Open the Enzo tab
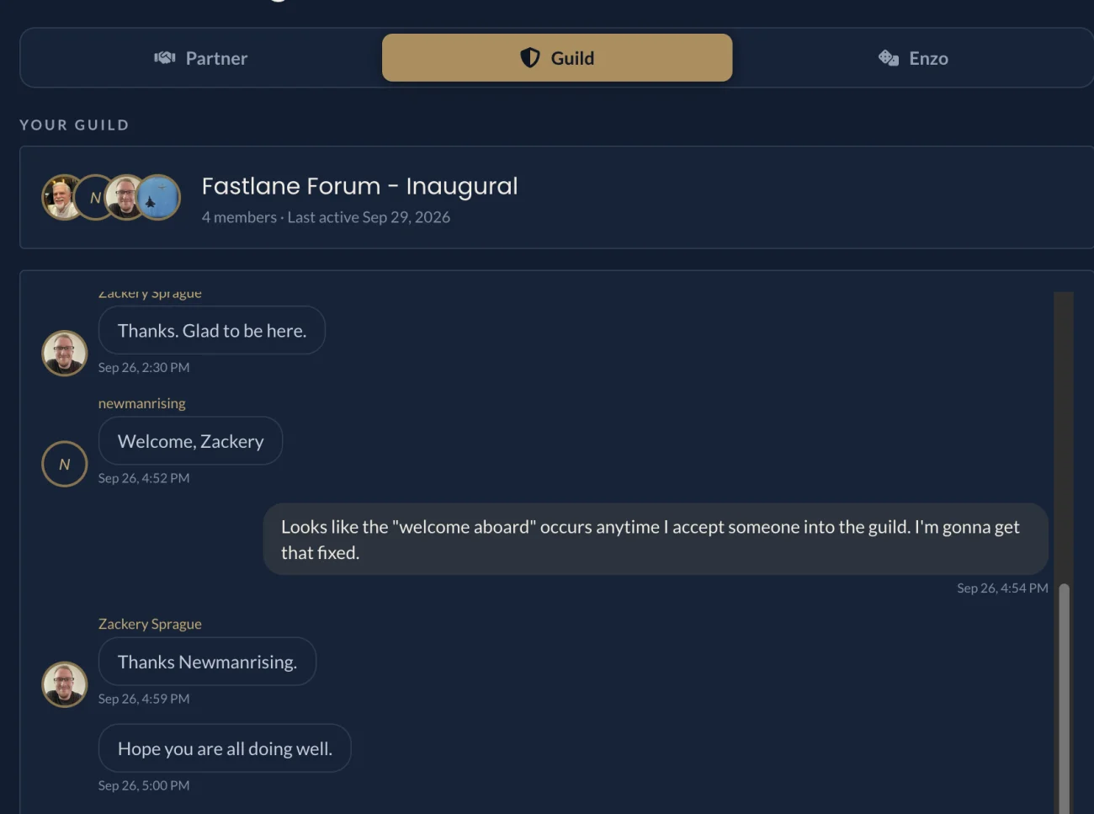This screenshot has height=814, width=1094. pos(913,58)
